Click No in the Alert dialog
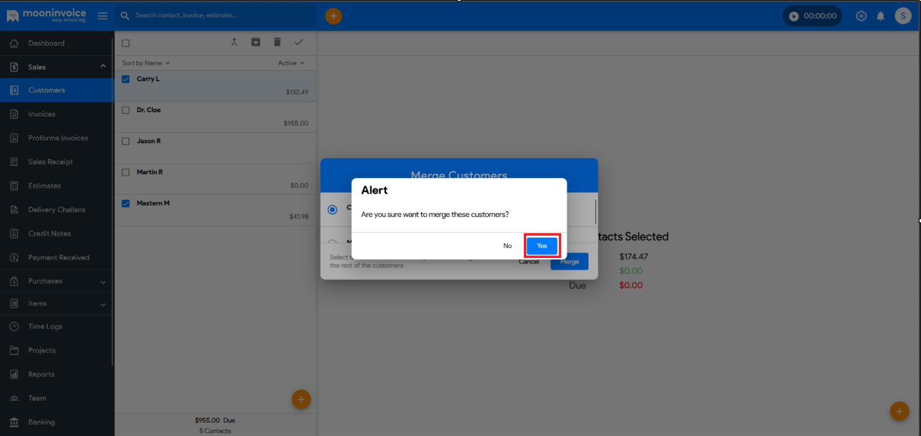Screen dimensions: 921x436 click(x=508, y=246)
